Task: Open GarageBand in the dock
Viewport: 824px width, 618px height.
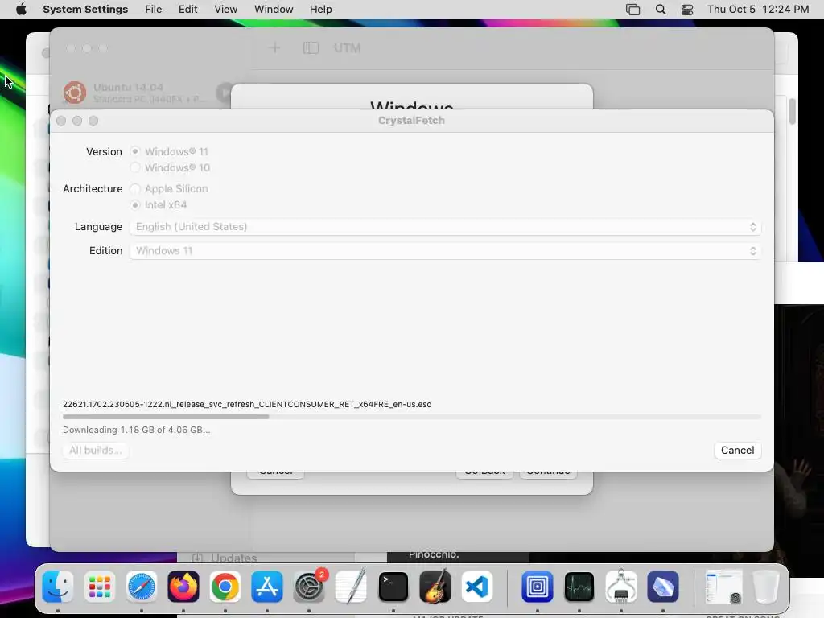Action: click(435, 587)
